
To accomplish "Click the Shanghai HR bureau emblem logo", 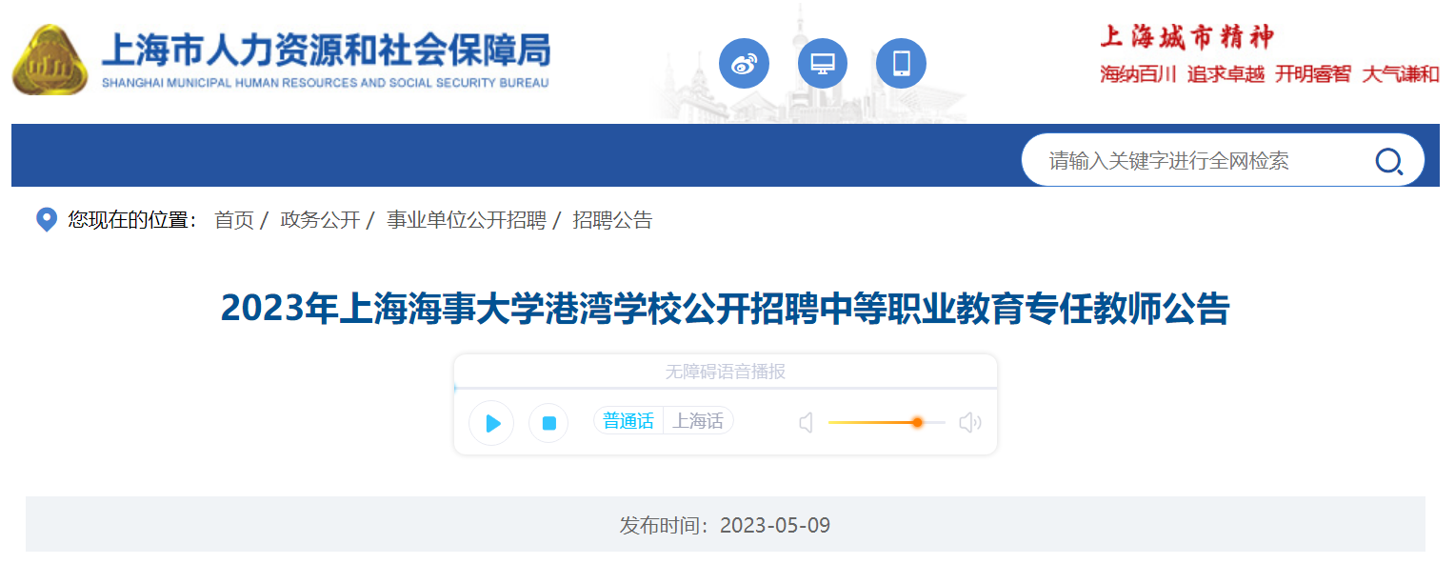I will click(x=50, y=60).
